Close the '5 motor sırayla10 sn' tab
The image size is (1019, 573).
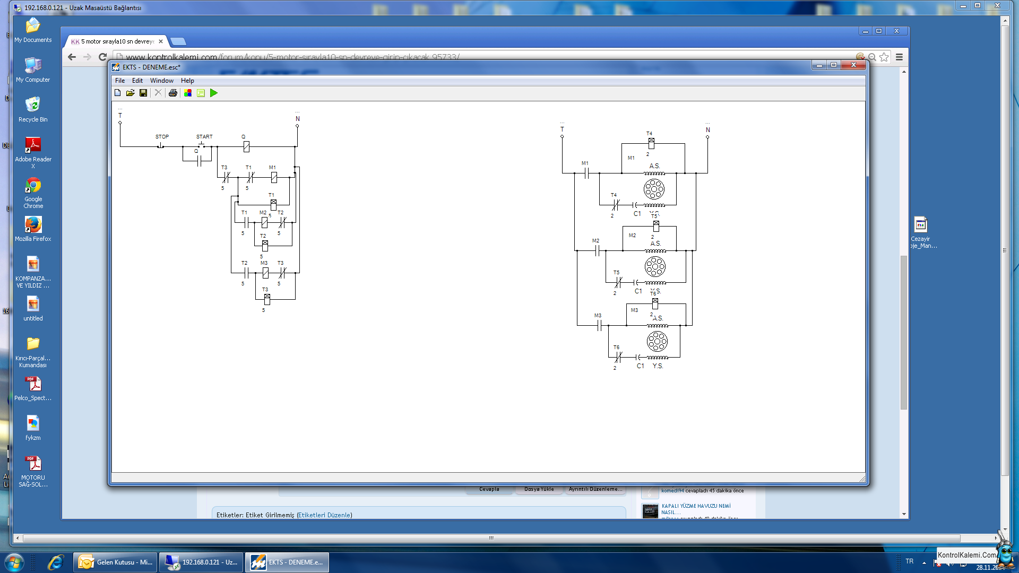tap(161, 41)
